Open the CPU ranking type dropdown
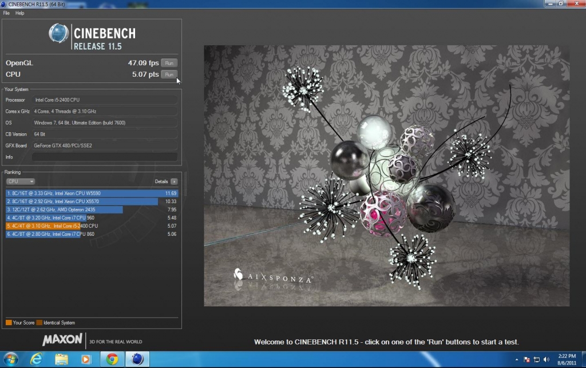 coord(20,181)
